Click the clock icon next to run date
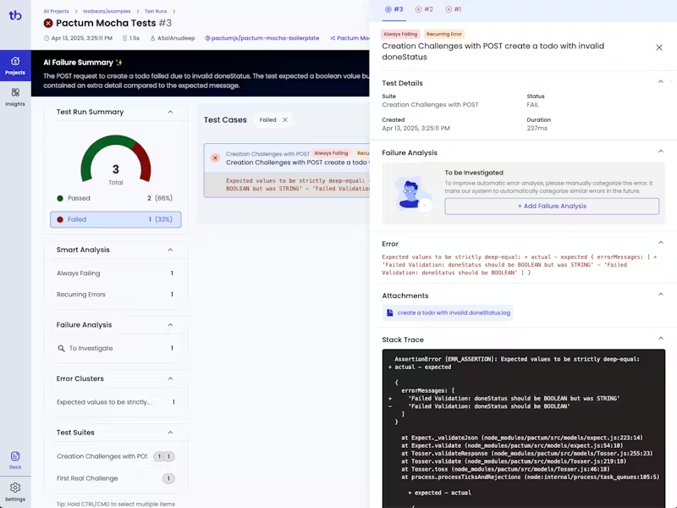The height and width of the screenshot is (508, 677). coord(47,38)
